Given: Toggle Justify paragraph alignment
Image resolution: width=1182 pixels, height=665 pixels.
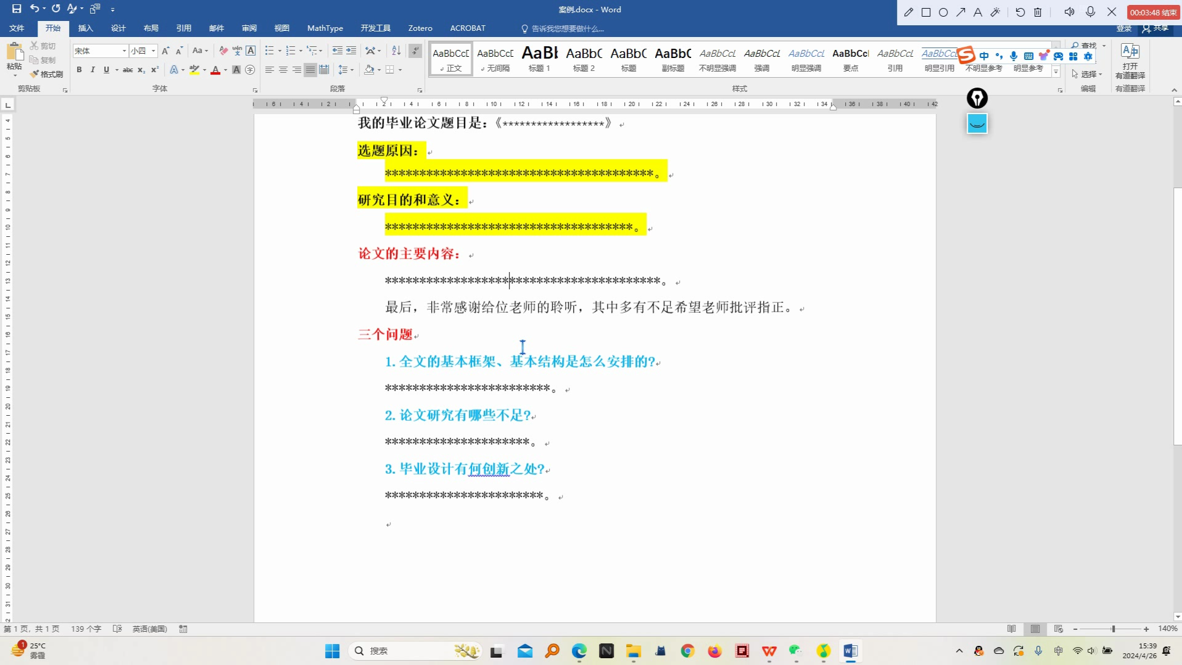Looking at the screenshot, I should coord(310,70).
